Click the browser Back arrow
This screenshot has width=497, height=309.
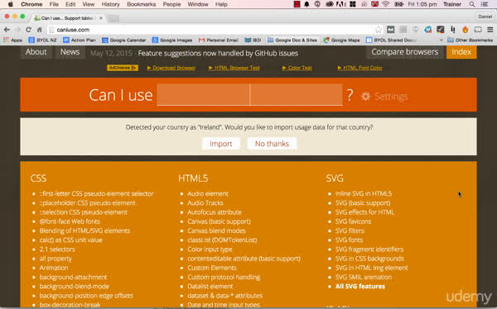pyautogui.click(x=7, y=30)
